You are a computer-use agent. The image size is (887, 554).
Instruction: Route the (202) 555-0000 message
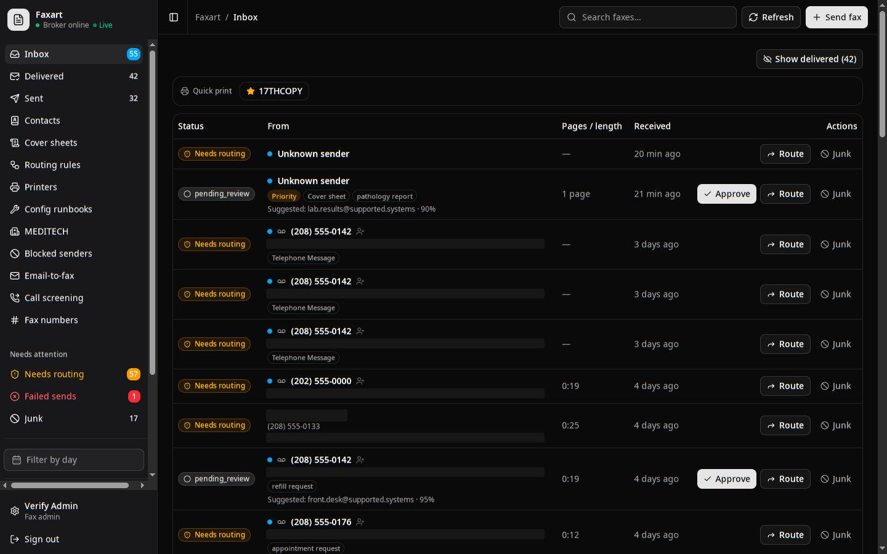pos(785,386)
